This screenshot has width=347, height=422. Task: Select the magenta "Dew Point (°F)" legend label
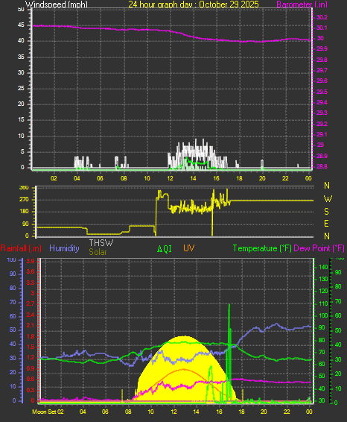[x=319, y=248]
